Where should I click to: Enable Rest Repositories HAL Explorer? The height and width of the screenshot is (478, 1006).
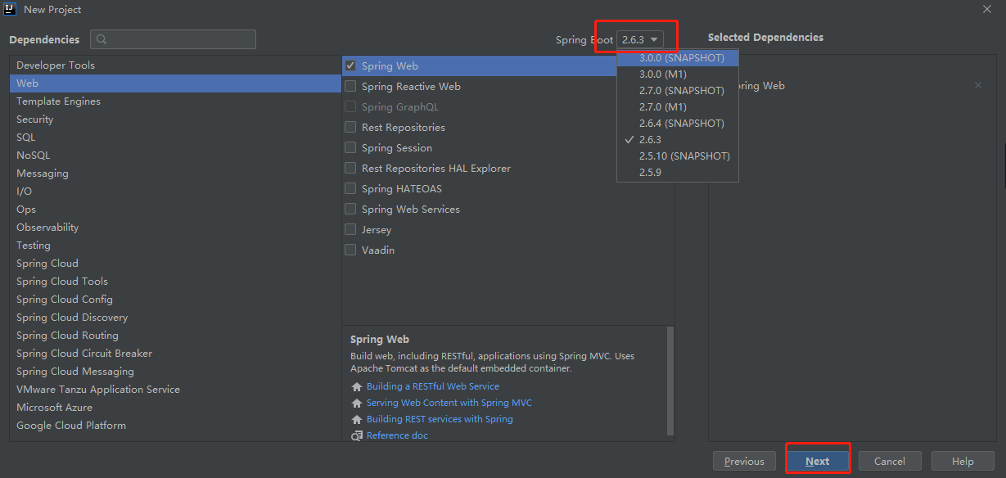click(x=350, y=168)
